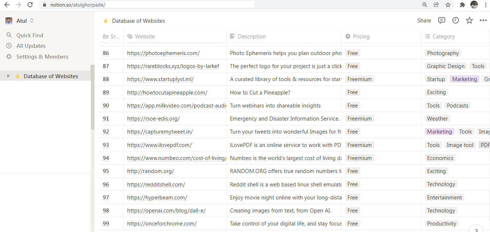Viewport: 490px width, 232px height.
Task: Select the Photography tag in row 86
Action: pos(443,53)
